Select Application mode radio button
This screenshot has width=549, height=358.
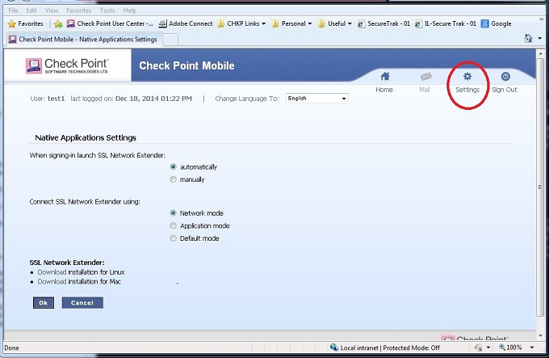(173, 225)
